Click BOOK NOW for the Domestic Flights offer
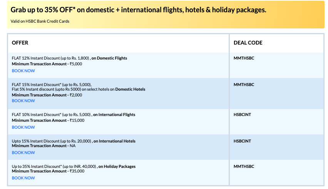The width and height of the screenshot is (328, 189). pos(23,71)
